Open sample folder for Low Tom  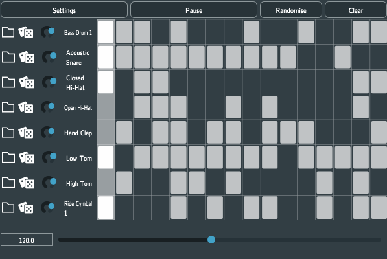(x=8, y=157)
